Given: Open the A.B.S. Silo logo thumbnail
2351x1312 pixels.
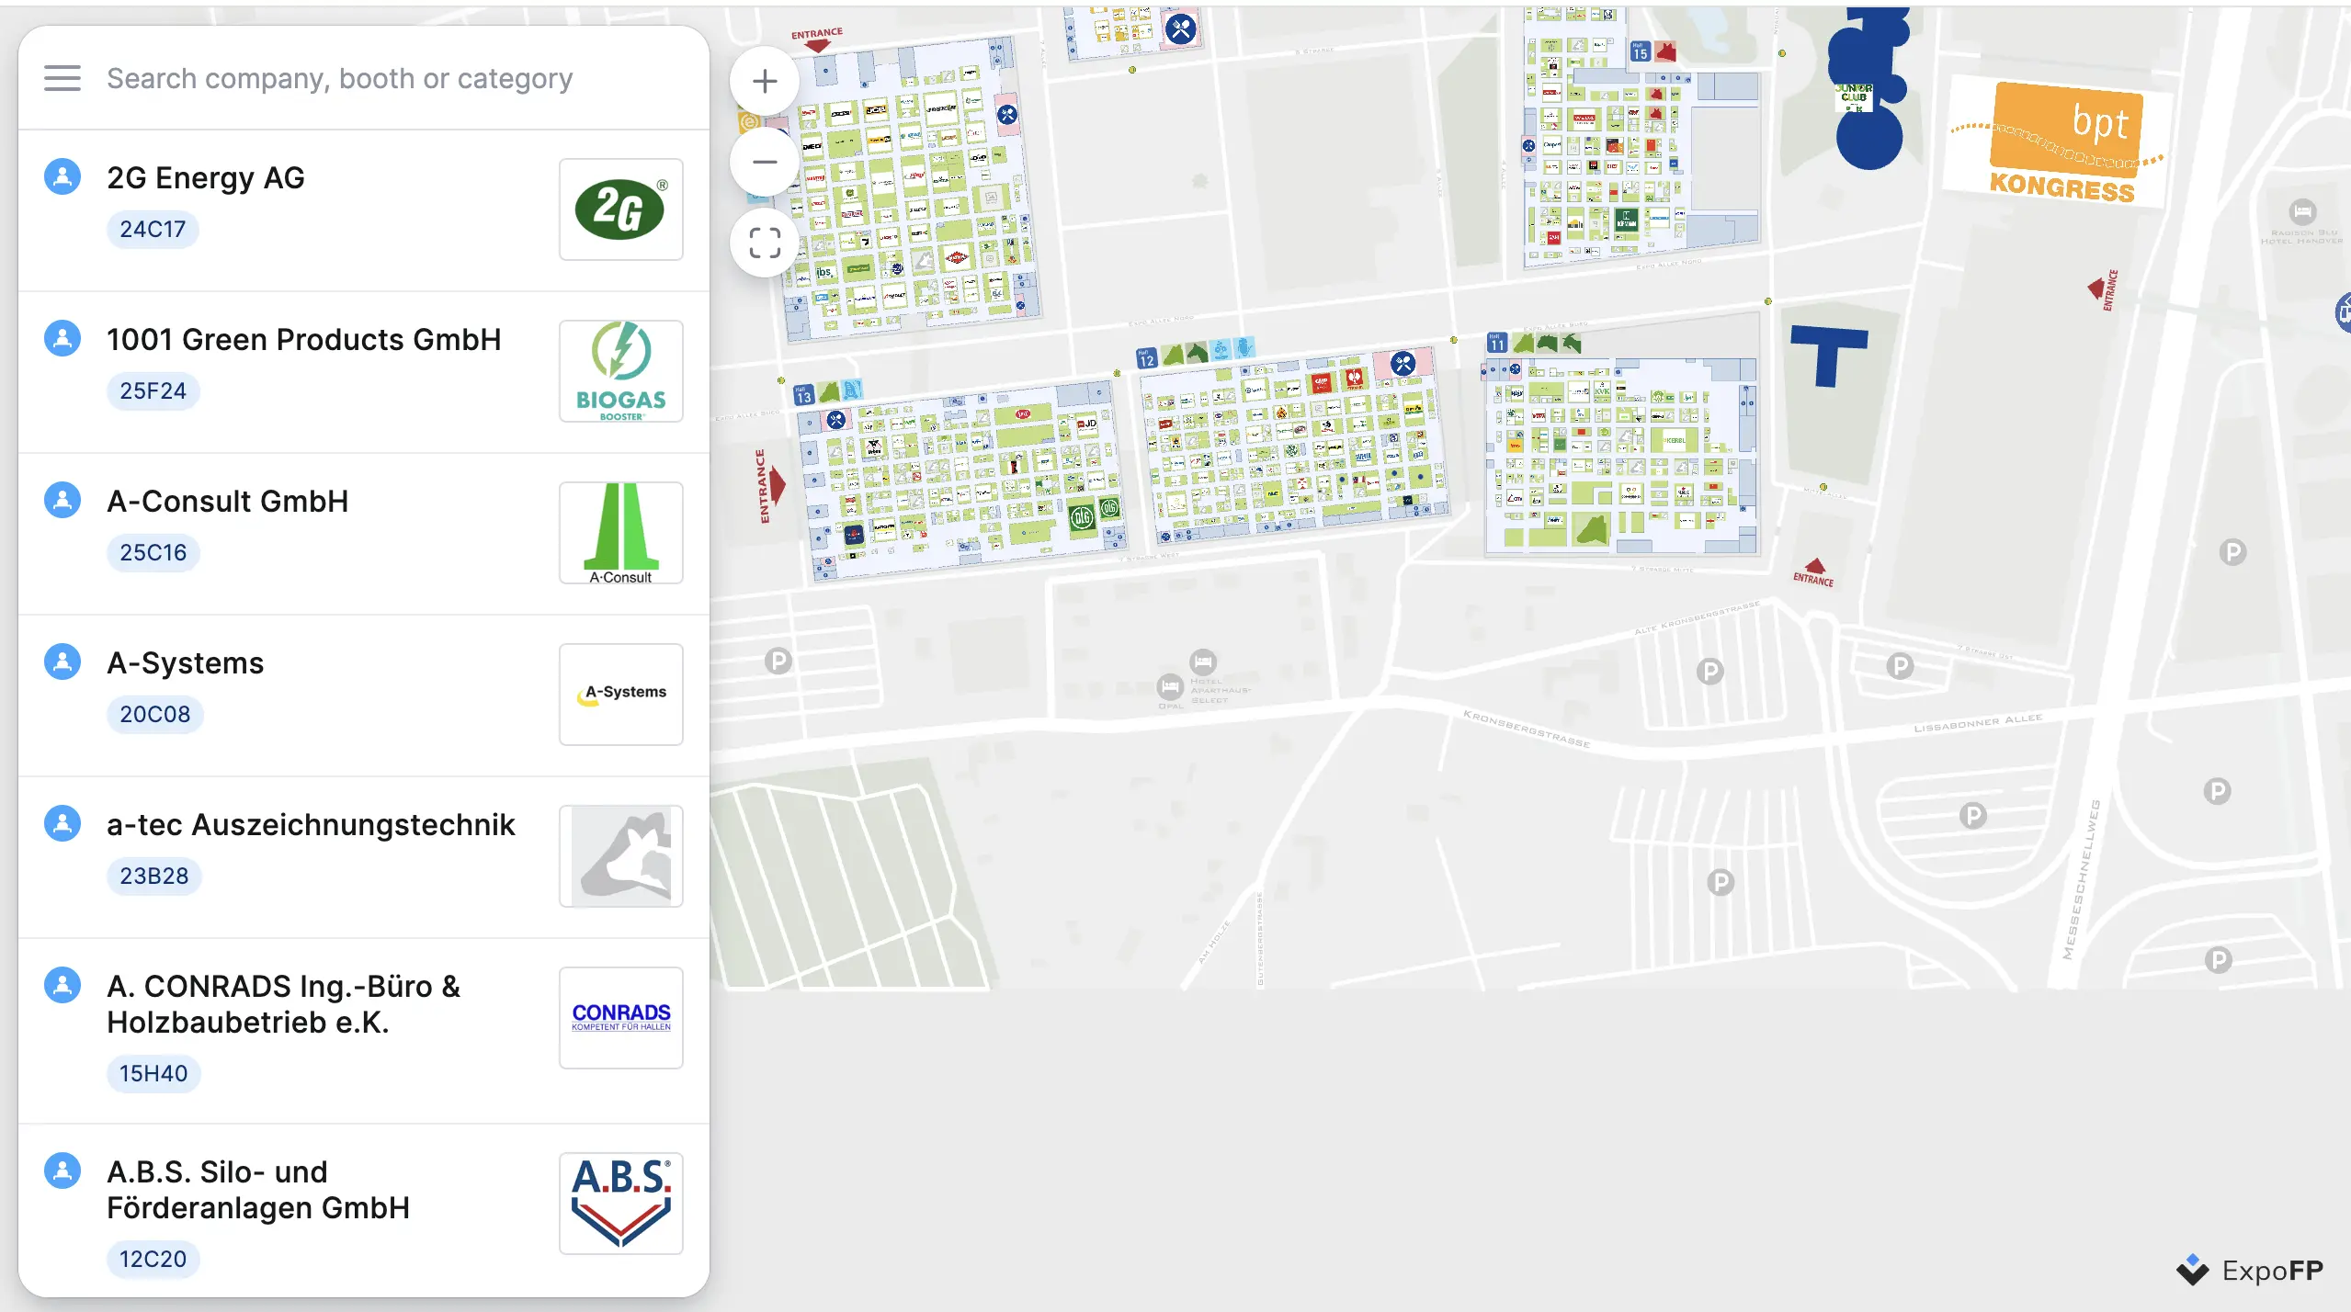Looking at the screenshot, I should click(x=621, y=1203).
